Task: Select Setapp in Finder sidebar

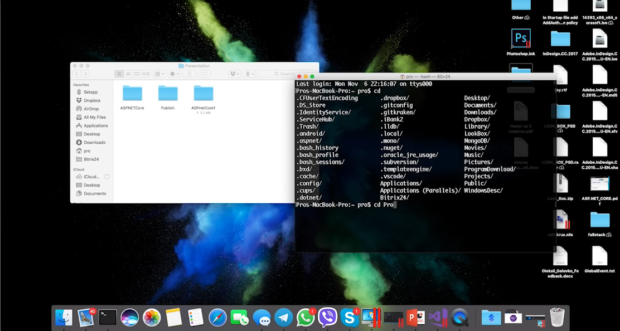Action: [x=91, y=92]
